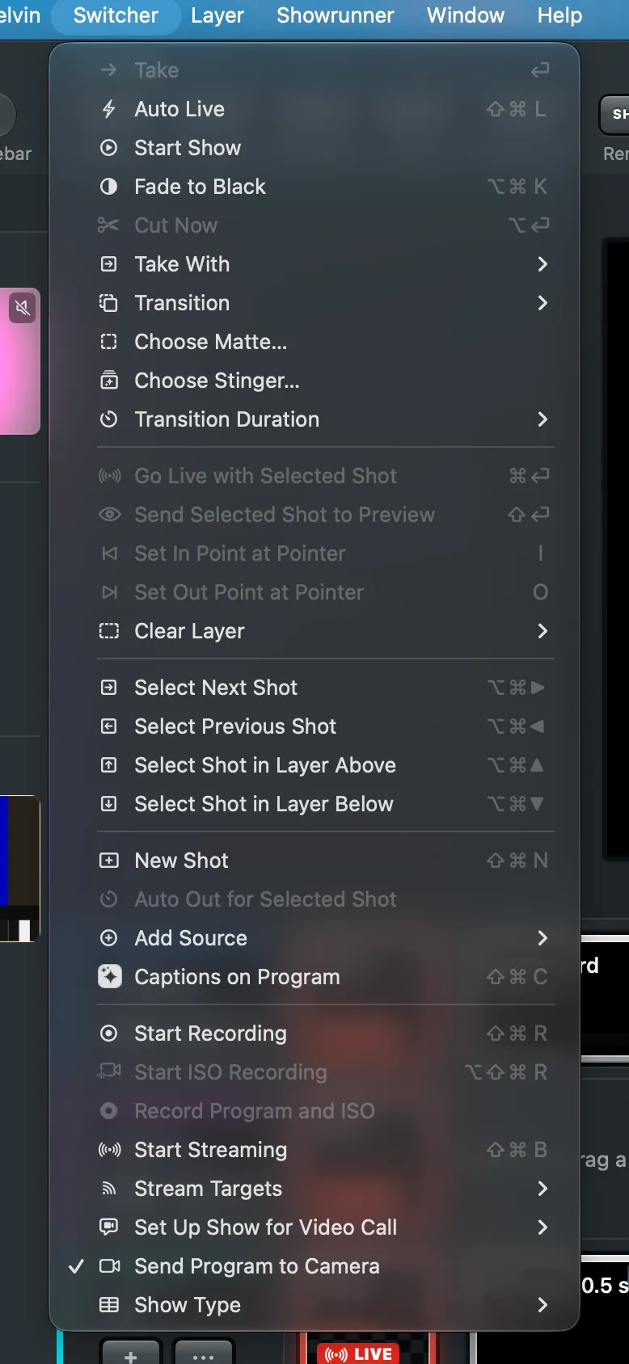Click the Transition Duration clock icon
Image resolution: width=629 pixels, height=1364 pixels.
[108, 419]
